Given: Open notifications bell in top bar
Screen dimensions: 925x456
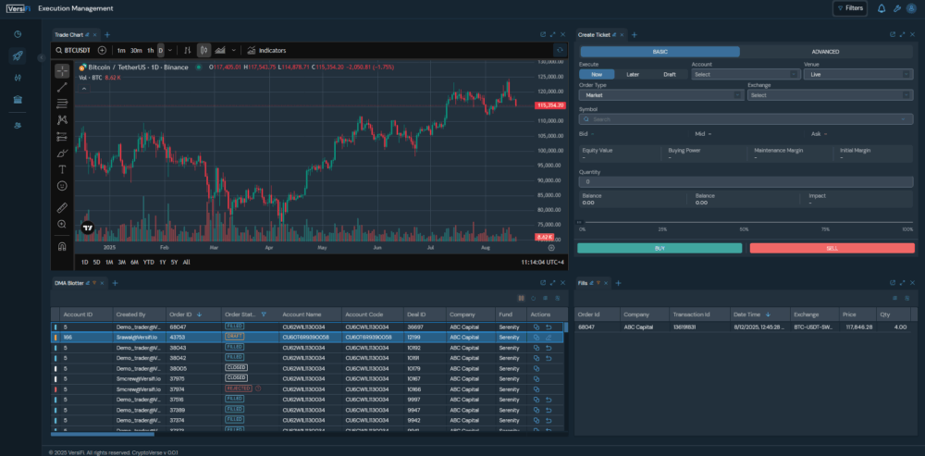Looking at the screenshot, I should tap(882, 8).
